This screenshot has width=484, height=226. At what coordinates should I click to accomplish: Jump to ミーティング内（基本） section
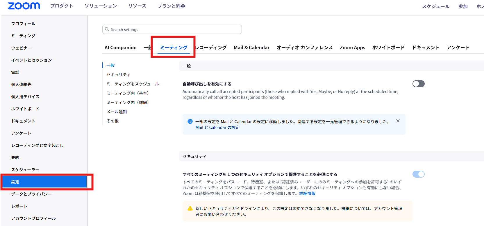[128, 93]
